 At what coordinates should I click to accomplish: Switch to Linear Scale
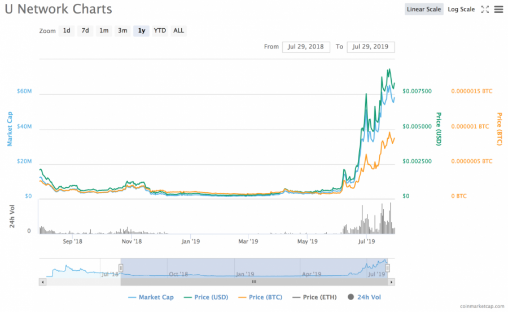coord(424,10)
